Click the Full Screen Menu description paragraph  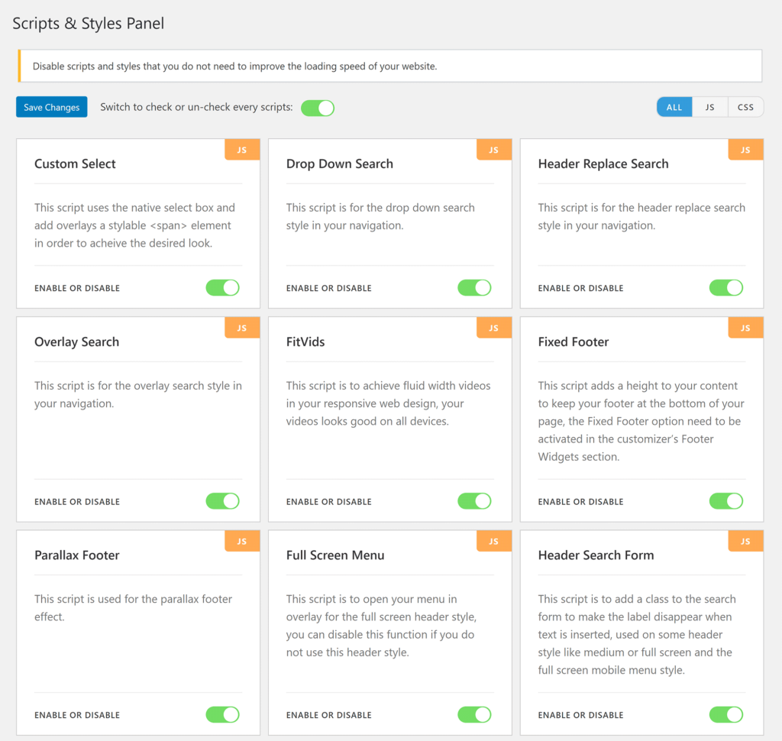[x=382, y=626]
